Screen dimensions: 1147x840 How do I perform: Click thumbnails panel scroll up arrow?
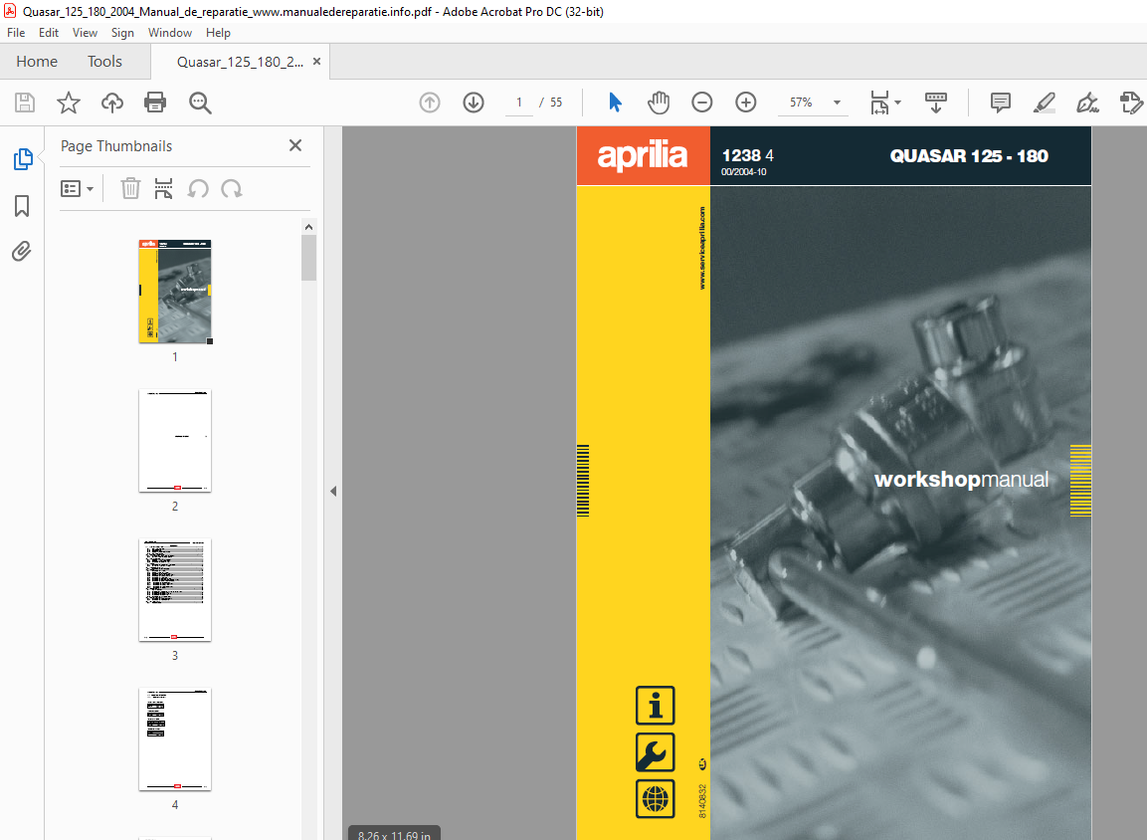[308, 227]
